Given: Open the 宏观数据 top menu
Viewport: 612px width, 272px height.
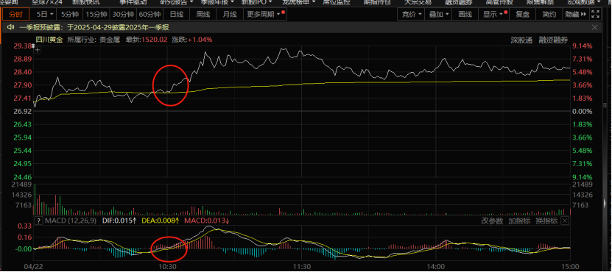Looking at the screenshot, I should [583, 2].
